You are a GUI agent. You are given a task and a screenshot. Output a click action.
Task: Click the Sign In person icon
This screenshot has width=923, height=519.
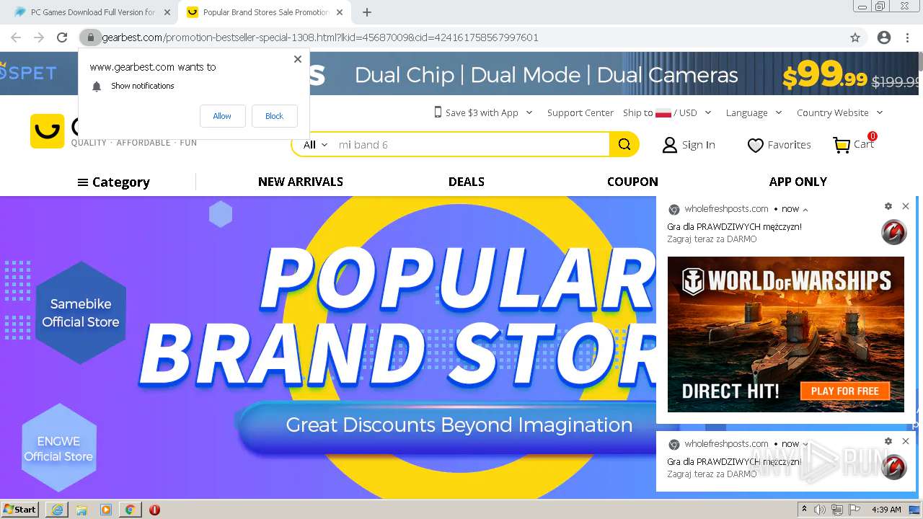point(669,145)
